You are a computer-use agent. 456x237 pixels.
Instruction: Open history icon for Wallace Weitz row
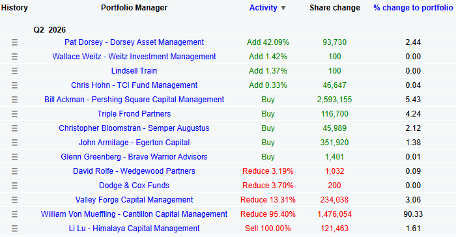click(14, 57)
